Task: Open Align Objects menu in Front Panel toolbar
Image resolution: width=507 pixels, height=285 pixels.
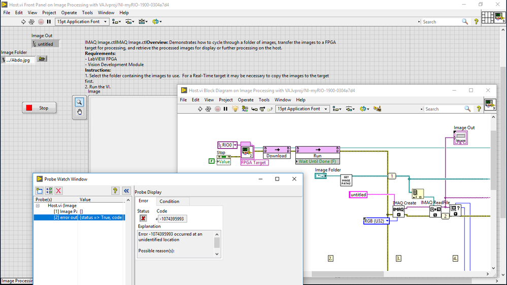Action: pyautogui.click(x=116, y=22)
